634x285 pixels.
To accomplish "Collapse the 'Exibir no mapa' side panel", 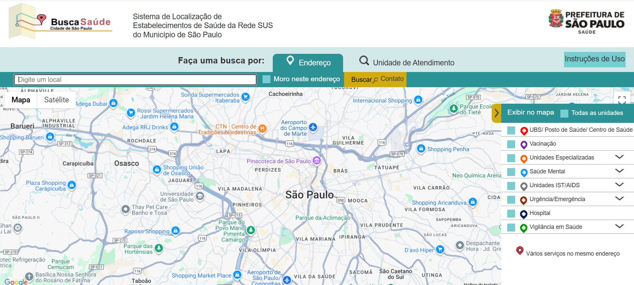I will coord(496,113).
